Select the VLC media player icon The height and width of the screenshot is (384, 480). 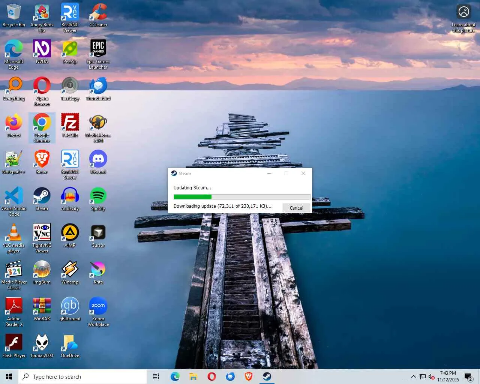coord(14,238)
